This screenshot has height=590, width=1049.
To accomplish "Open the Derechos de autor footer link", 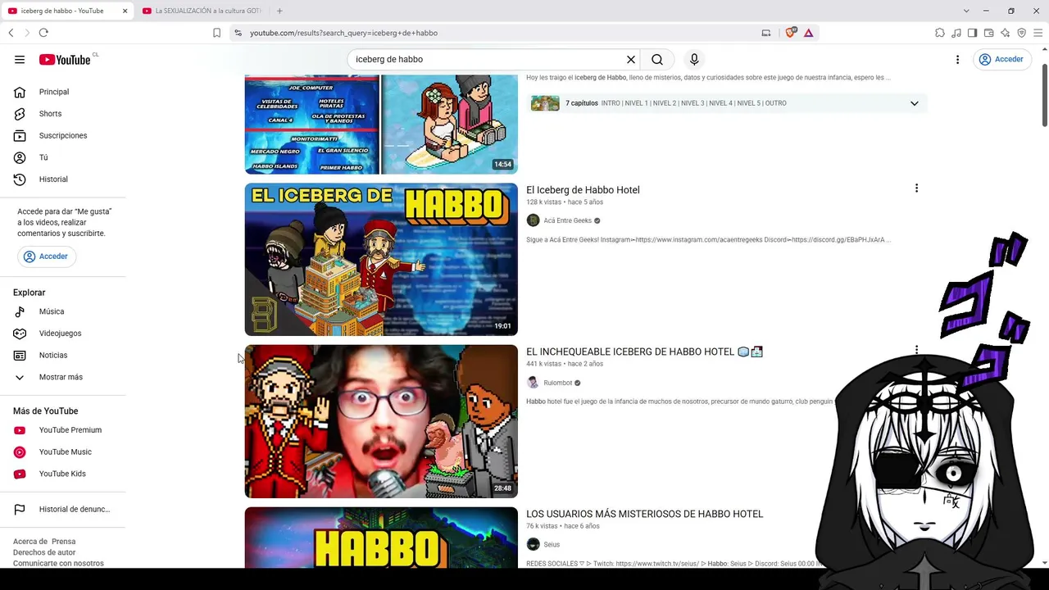I will coord(44,552).
